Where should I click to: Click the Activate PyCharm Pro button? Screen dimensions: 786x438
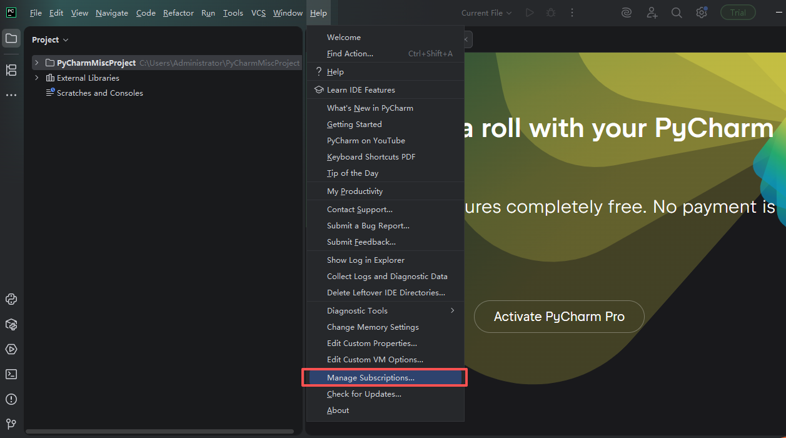point(559,317)
